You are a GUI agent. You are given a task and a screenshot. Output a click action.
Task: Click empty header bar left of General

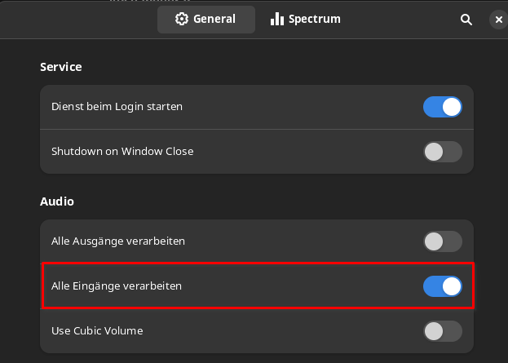pos(82,19)
